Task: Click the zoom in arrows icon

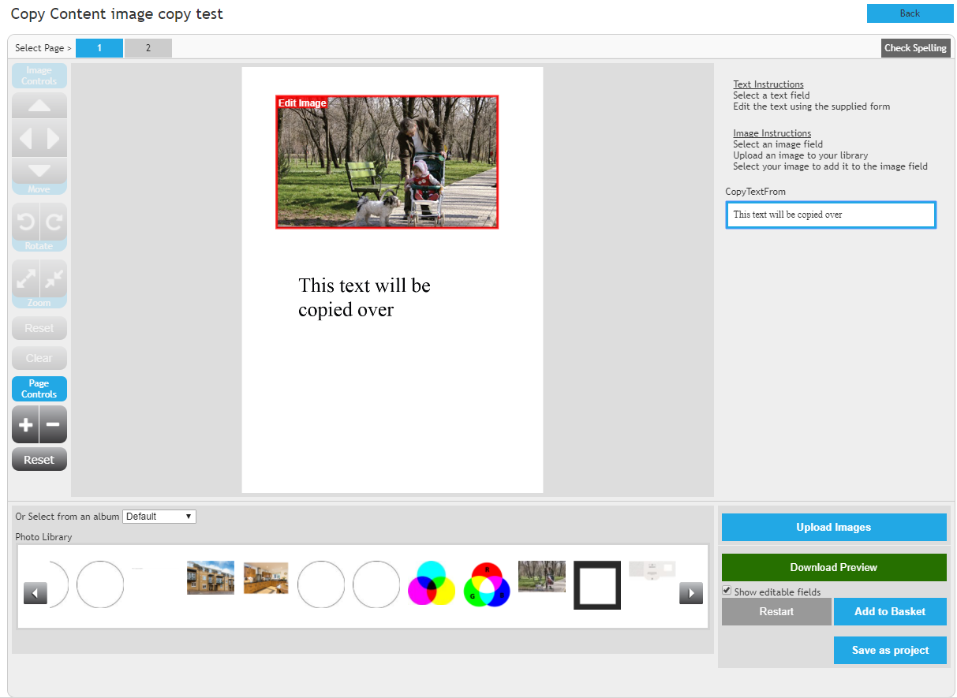Action: coord(27,278)
